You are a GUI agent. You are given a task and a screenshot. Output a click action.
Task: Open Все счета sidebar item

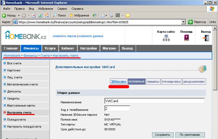(25, 63)
